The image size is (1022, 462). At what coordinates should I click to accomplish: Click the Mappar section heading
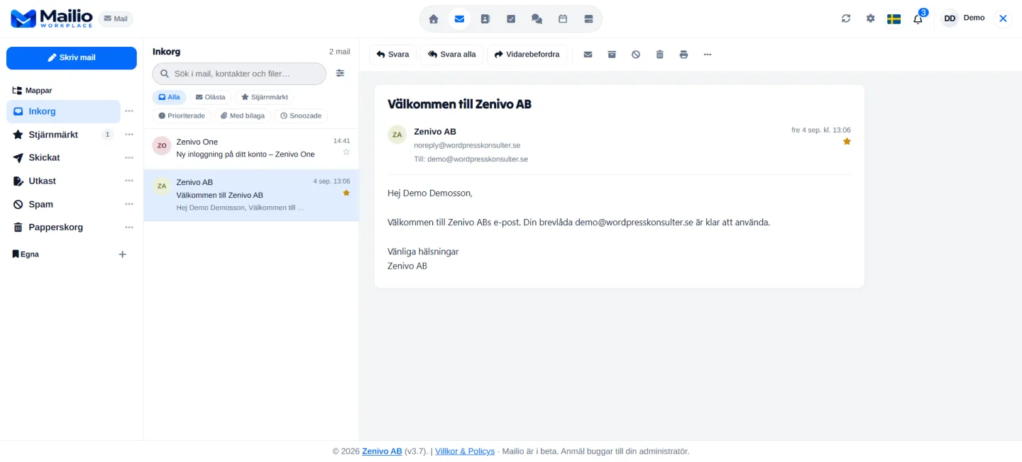33,91
